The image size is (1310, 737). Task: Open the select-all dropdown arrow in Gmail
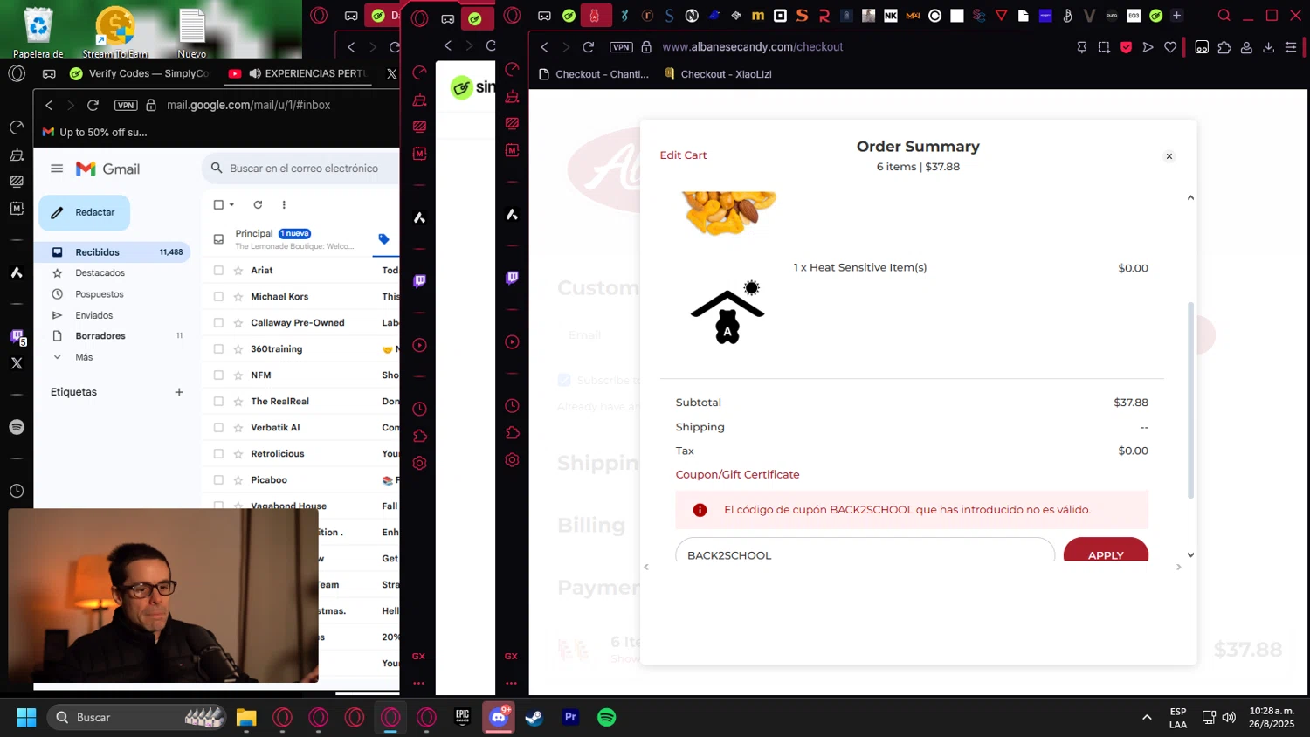coord(231,204)
